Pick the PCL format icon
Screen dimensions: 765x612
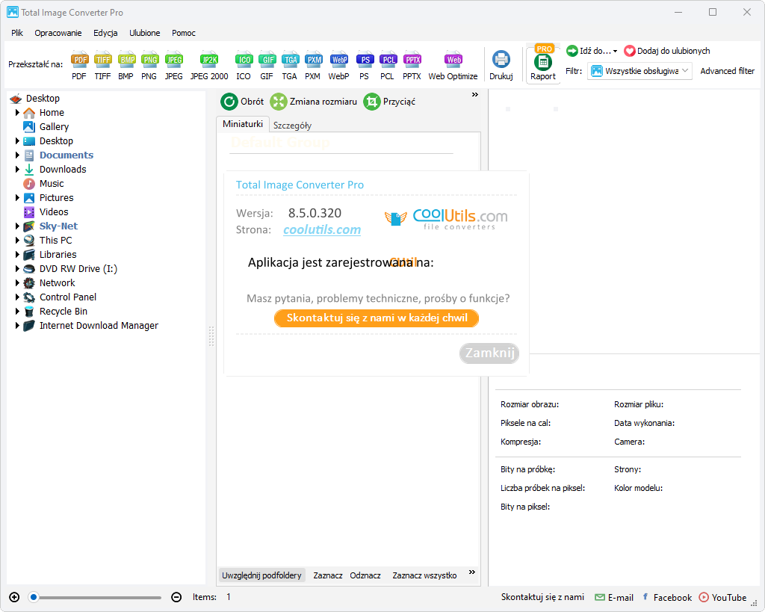388,65
